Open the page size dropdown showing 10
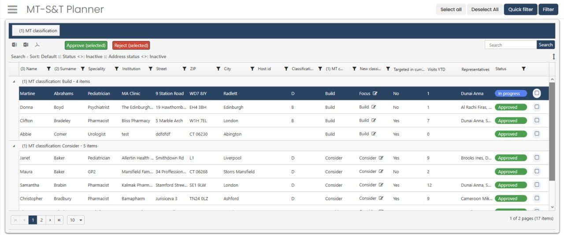The height and width of the screenshot is (235, 564). (76, 220)
